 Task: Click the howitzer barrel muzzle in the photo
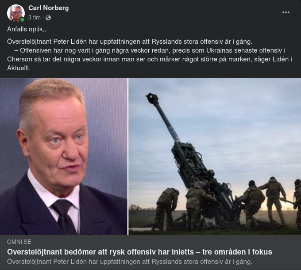(x=152, y=98)
